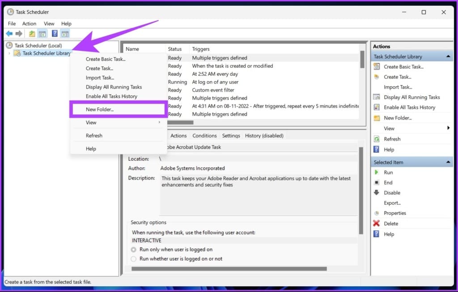Open the View submenu arrow in Actions pane
The height and width of the screenshot is (292, 458).
pyautogui.click(x=448, y=128)
